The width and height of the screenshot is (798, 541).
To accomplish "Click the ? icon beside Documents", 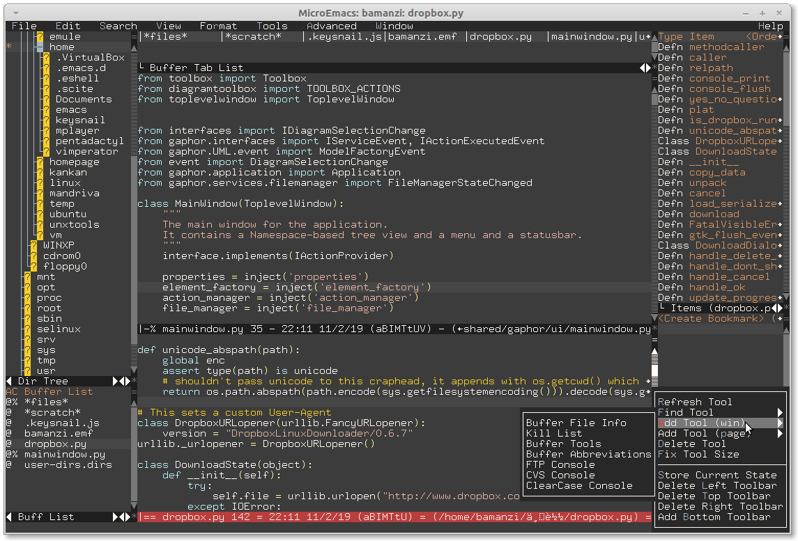I will [x=46, y=99].
